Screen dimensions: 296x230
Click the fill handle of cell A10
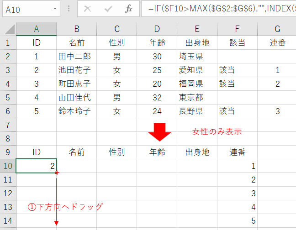point(57,173)
